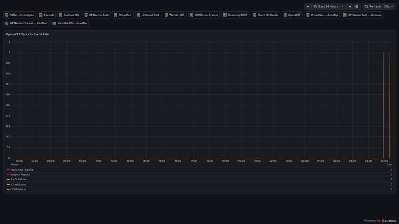Open Suricata IDS — GeoMap link
This screenshot has height=224, width=399.
click(x=70, y=23)
